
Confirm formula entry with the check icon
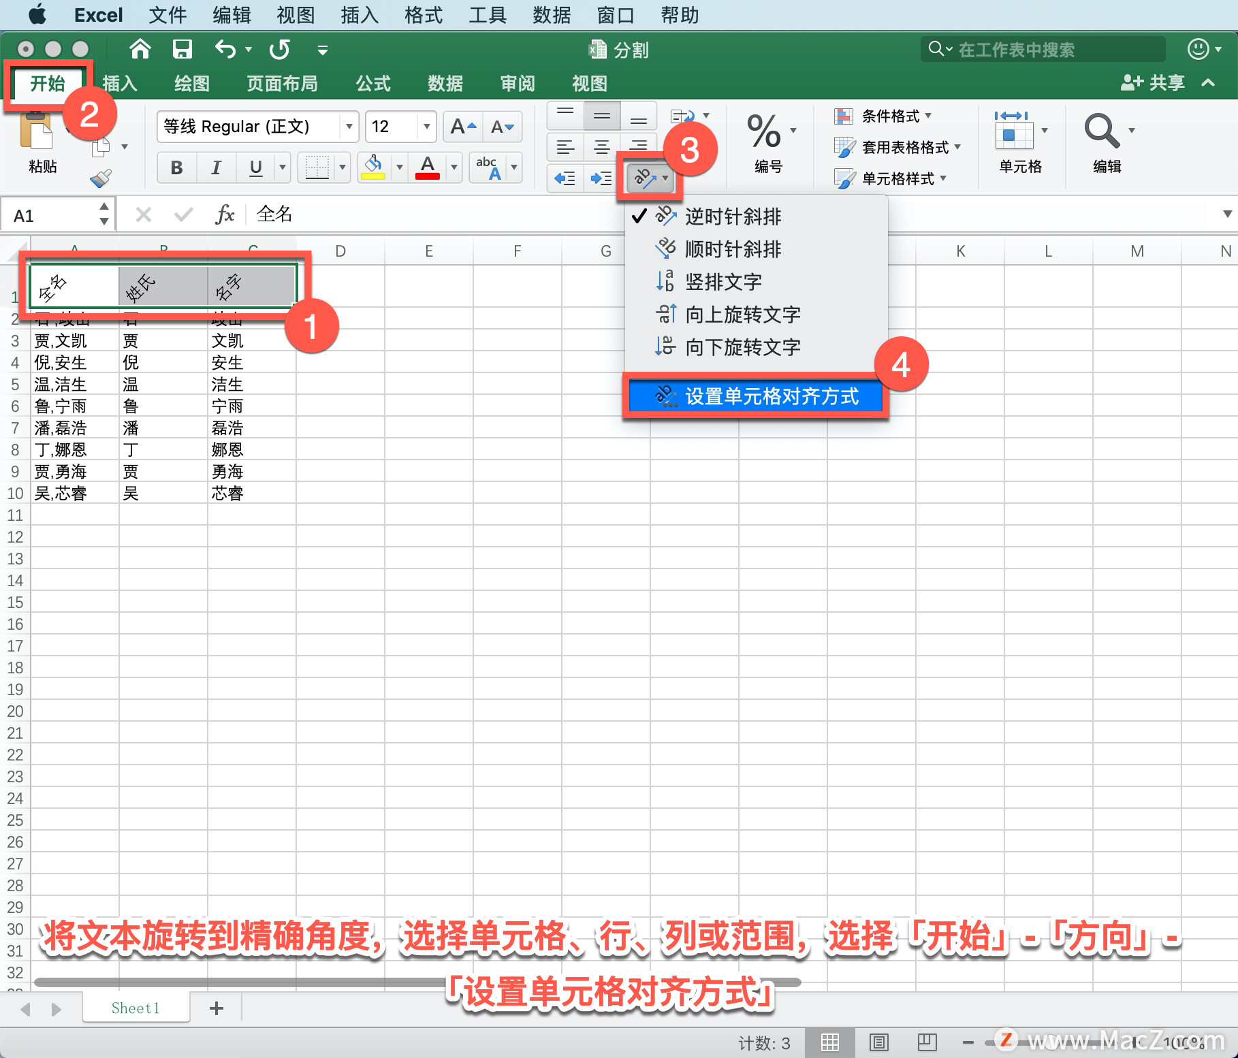(183, 215)
